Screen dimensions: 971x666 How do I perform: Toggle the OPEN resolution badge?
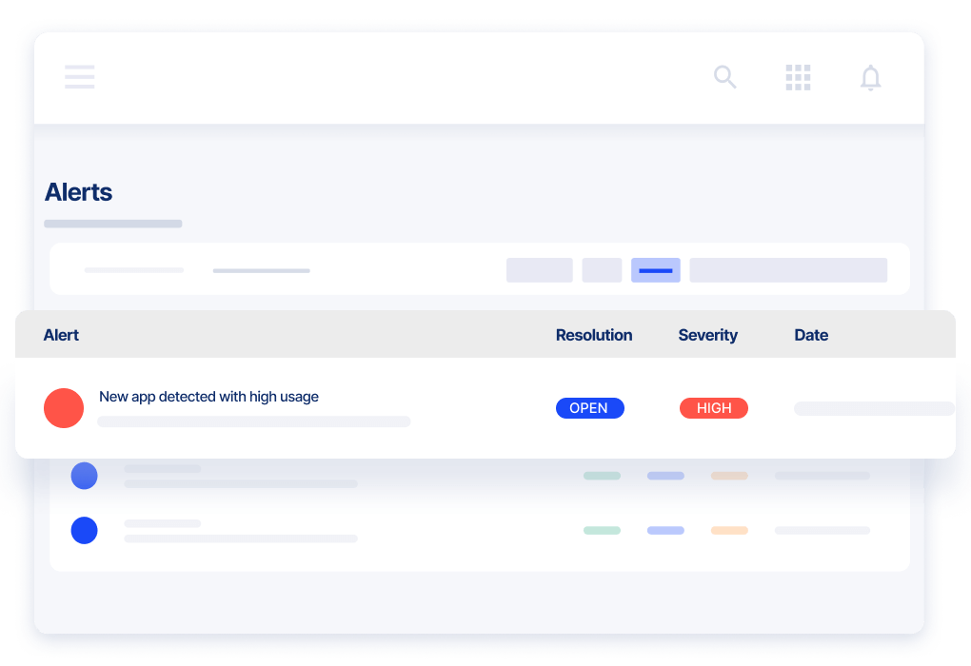pos(589,408)
